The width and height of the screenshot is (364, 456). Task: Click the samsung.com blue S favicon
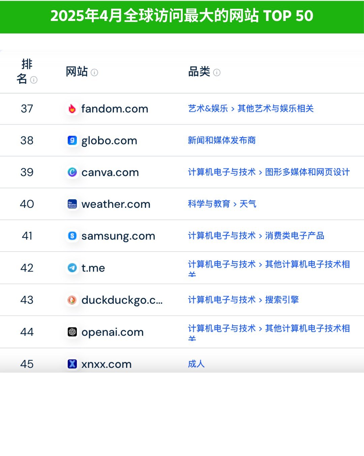(x=72, y=236)
